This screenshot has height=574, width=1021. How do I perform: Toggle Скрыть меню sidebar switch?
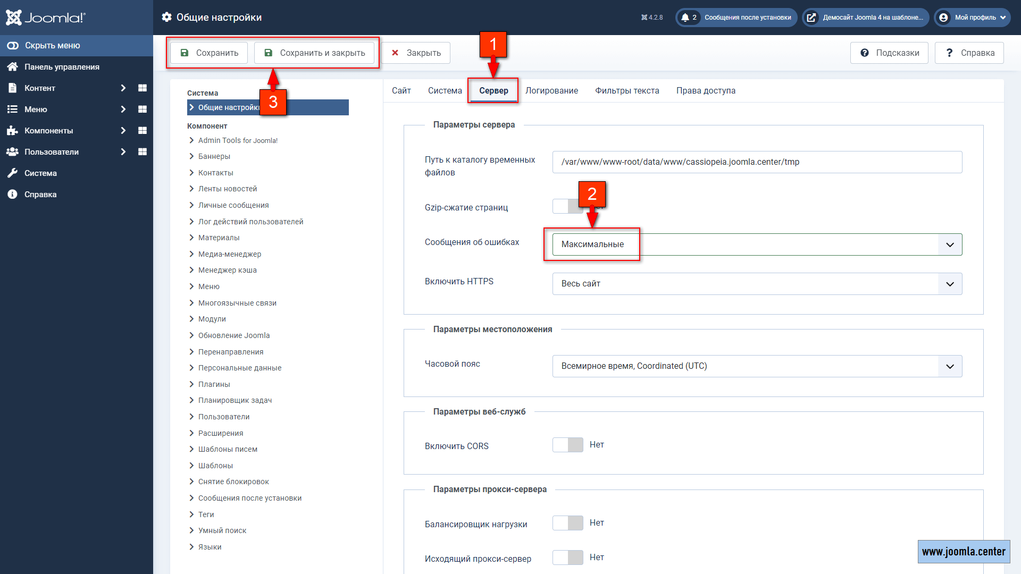coord(13,46)
